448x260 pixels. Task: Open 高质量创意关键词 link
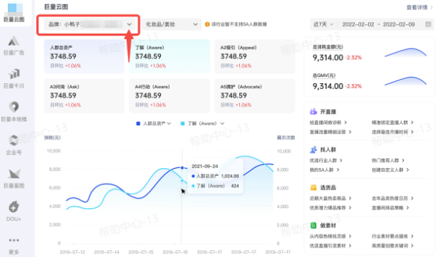pos(392,246)
